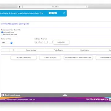Viewport: 111px width, 111px height.
Task: Click the empty fourth IP octet field
Action: click(x=51, y=42)
